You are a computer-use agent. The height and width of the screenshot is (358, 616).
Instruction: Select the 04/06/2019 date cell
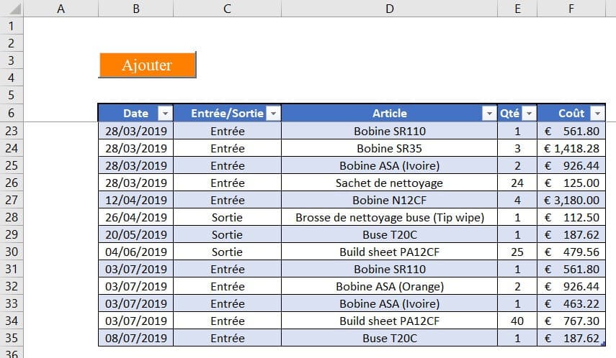pos(135,252)
